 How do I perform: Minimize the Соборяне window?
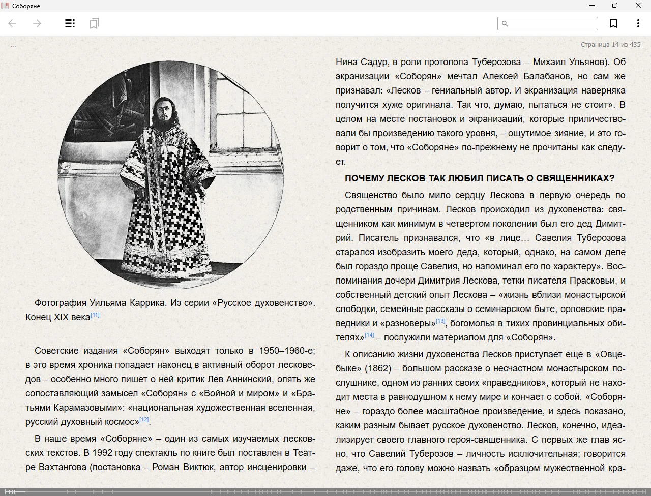[x=592, y=6]
